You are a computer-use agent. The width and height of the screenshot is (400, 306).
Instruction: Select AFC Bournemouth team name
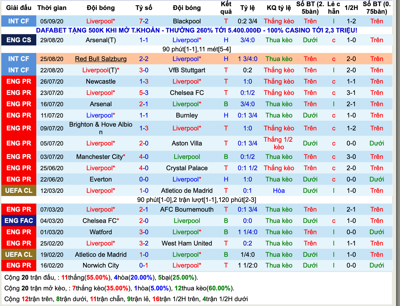click(x=187, y=209)
